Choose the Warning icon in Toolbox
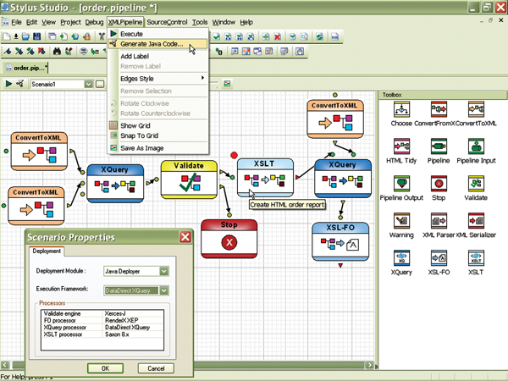 coord(402,220)
